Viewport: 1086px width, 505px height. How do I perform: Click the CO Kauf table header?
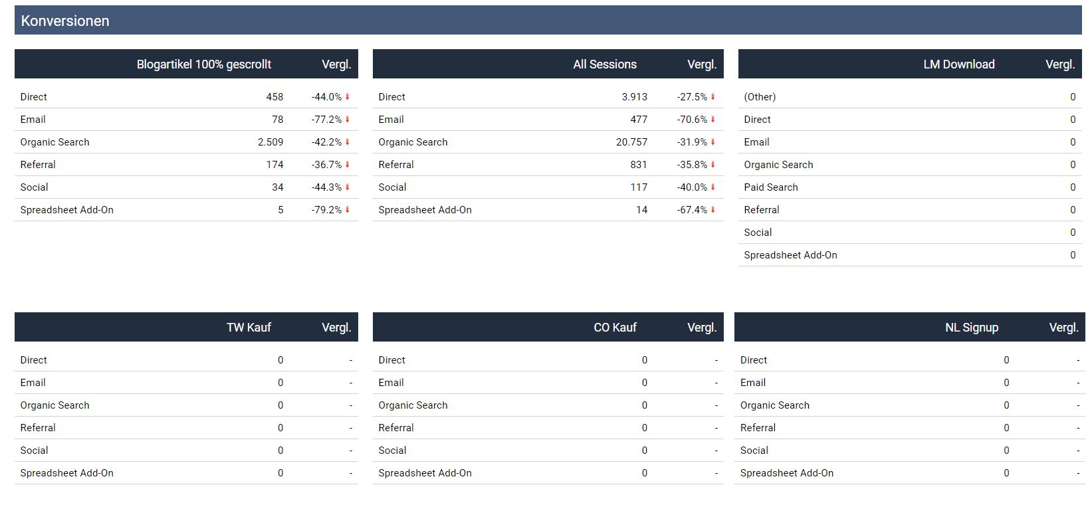point(615,328)
